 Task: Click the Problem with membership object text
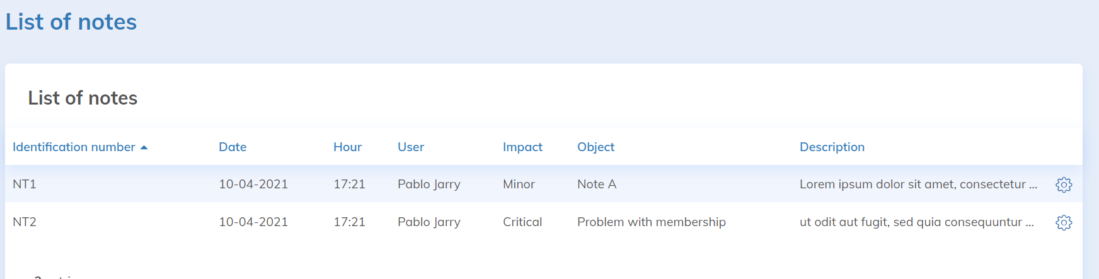[651, 222]
